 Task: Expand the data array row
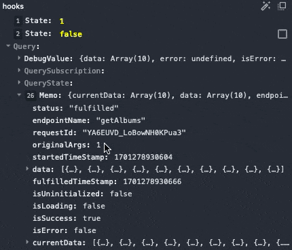tap(27, 168)
